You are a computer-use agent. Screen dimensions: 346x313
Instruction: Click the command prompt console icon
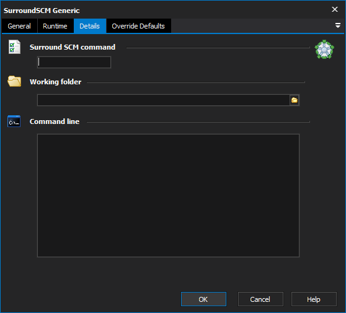coord(14,121)
